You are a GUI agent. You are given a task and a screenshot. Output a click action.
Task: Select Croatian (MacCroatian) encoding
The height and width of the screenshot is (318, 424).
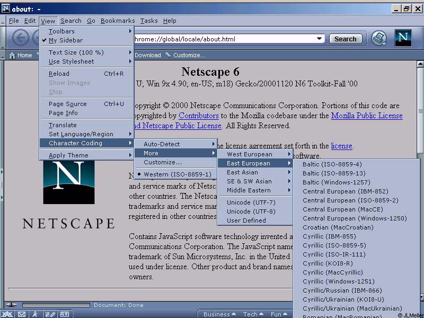coord(357,227)
